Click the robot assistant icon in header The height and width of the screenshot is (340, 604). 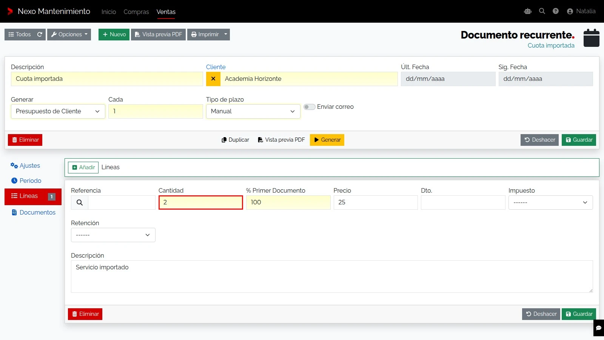(x=528, y=11)
